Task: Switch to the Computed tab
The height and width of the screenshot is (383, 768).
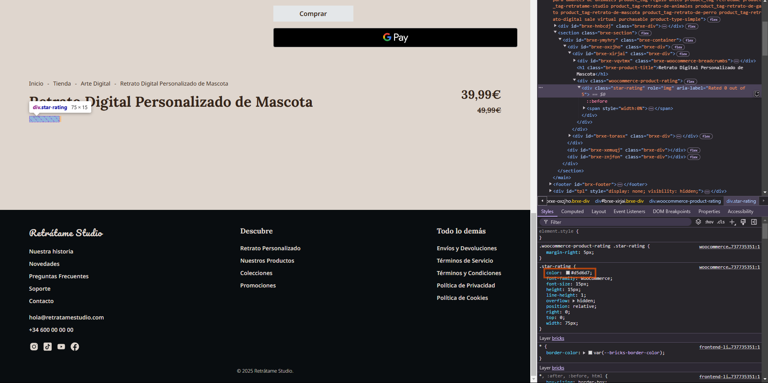Action: tap(572, 211)
